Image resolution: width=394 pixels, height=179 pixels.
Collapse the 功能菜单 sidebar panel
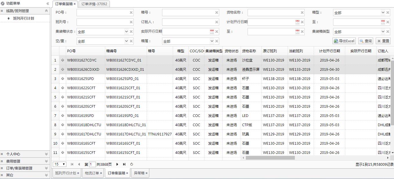point(48,3)
